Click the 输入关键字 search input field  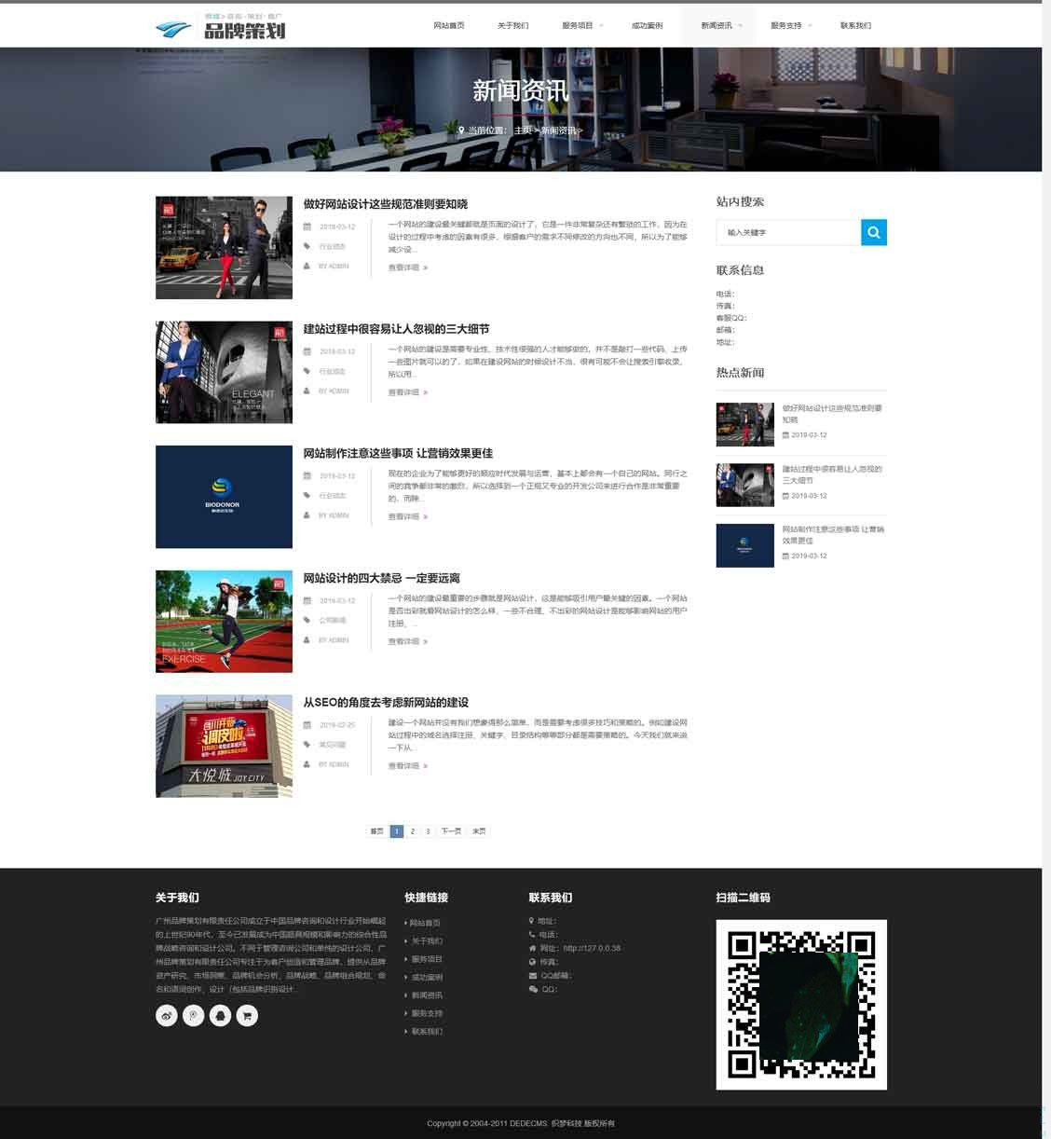tap(788, 232)
